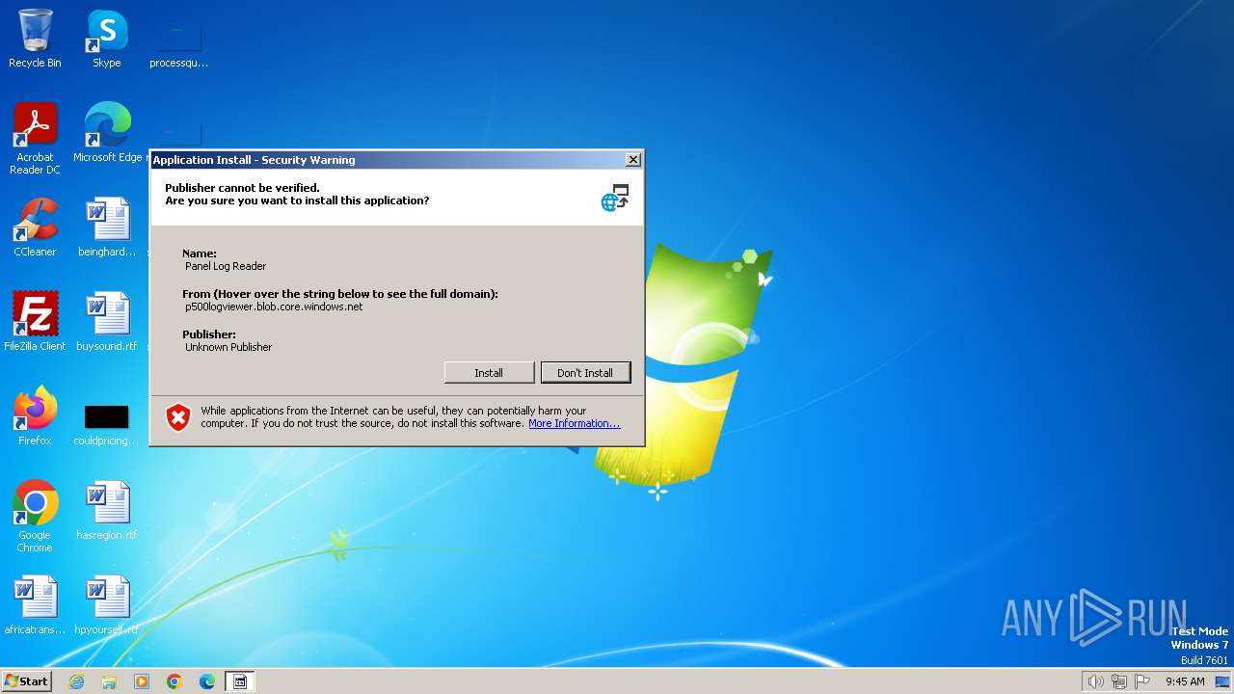Click the Show desktop button in the tray
The height and width of the screenshot is (694, 1234).
1222,681
